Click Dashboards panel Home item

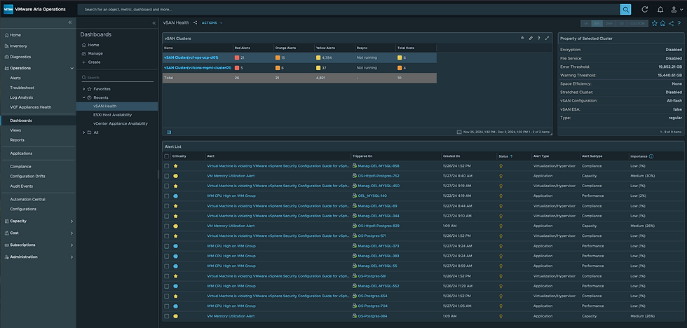[93, 45]
